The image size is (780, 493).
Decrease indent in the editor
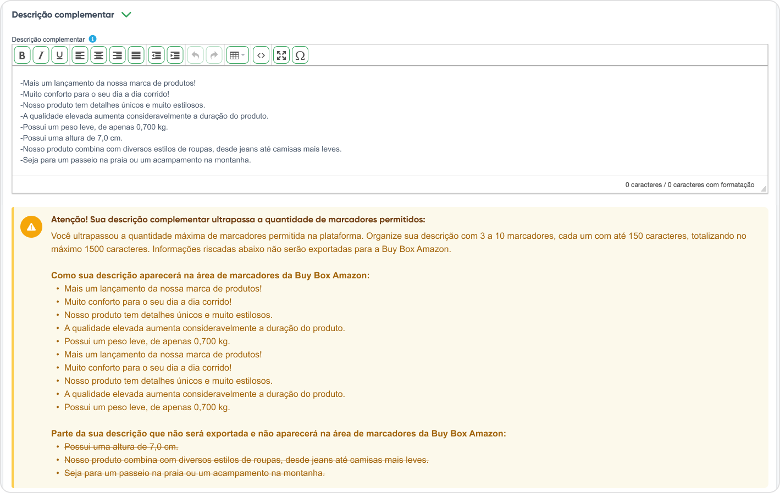pos(156,55)
